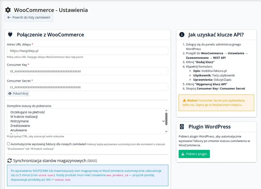
Task: Click into the Consumer Secret field
Action: click(87, 87)
